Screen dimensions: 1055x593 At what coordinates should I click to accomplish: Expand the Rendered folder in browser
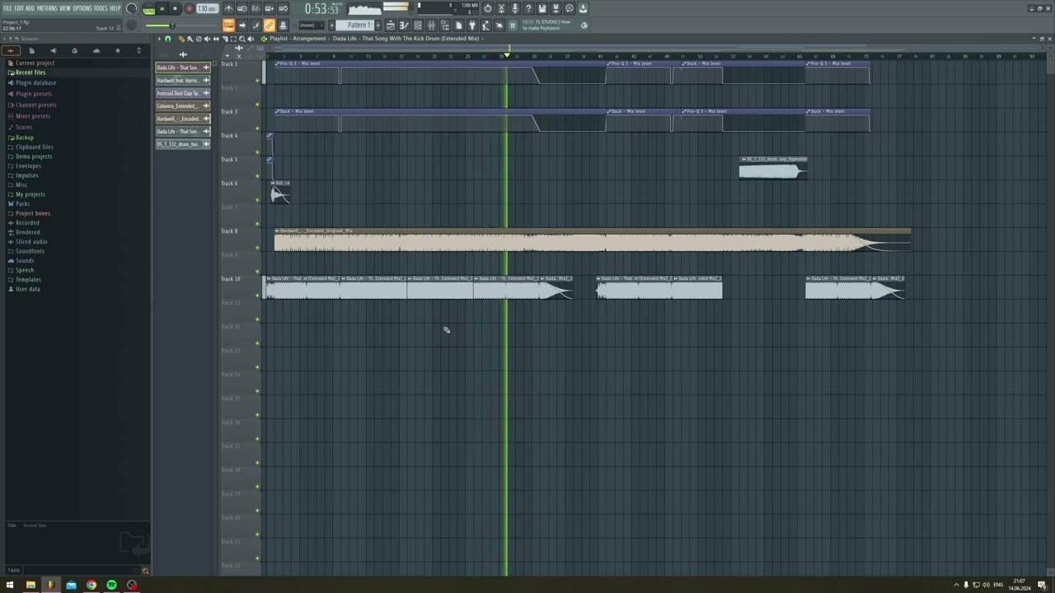[x=27, y=232]
